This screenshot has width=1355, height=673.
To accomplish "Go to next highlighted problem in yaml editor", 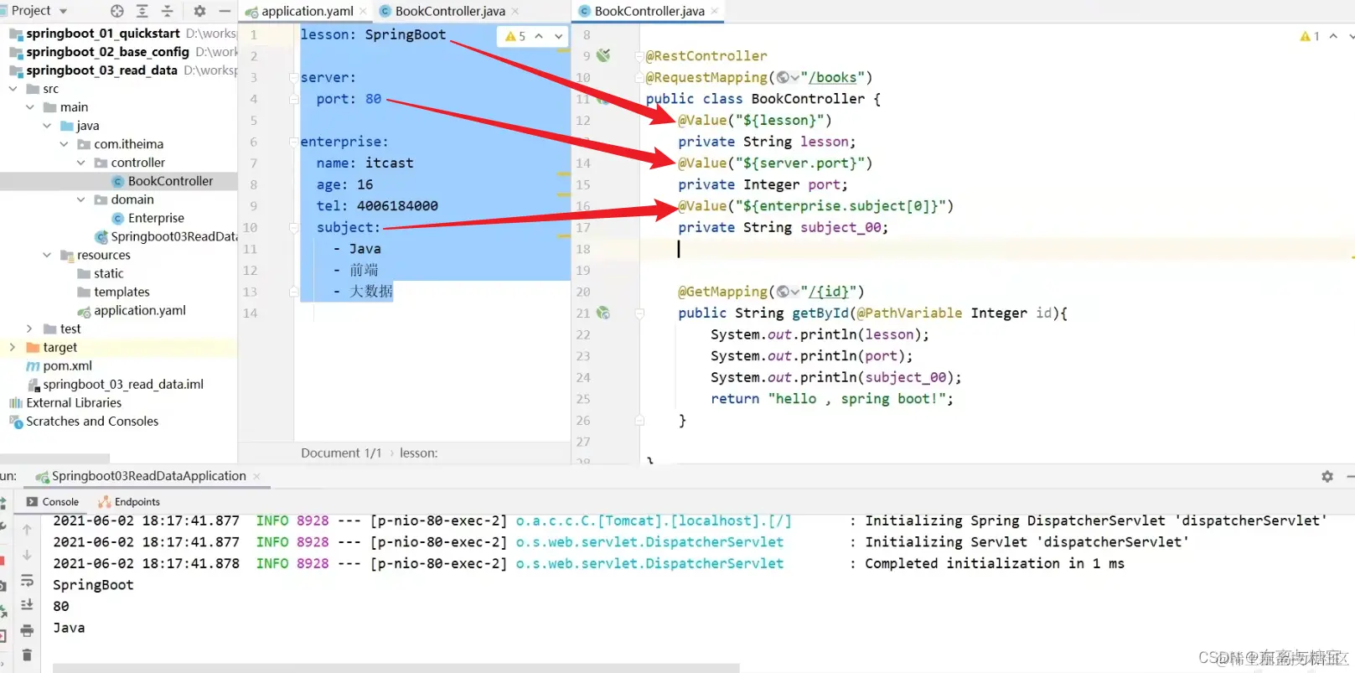I will (x=559, y=36).
